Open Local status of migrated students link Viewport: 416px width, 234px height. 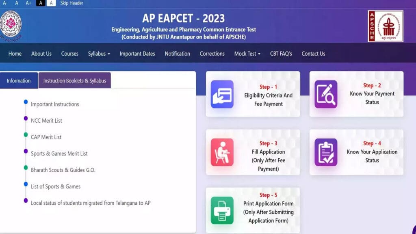point(91,203)
